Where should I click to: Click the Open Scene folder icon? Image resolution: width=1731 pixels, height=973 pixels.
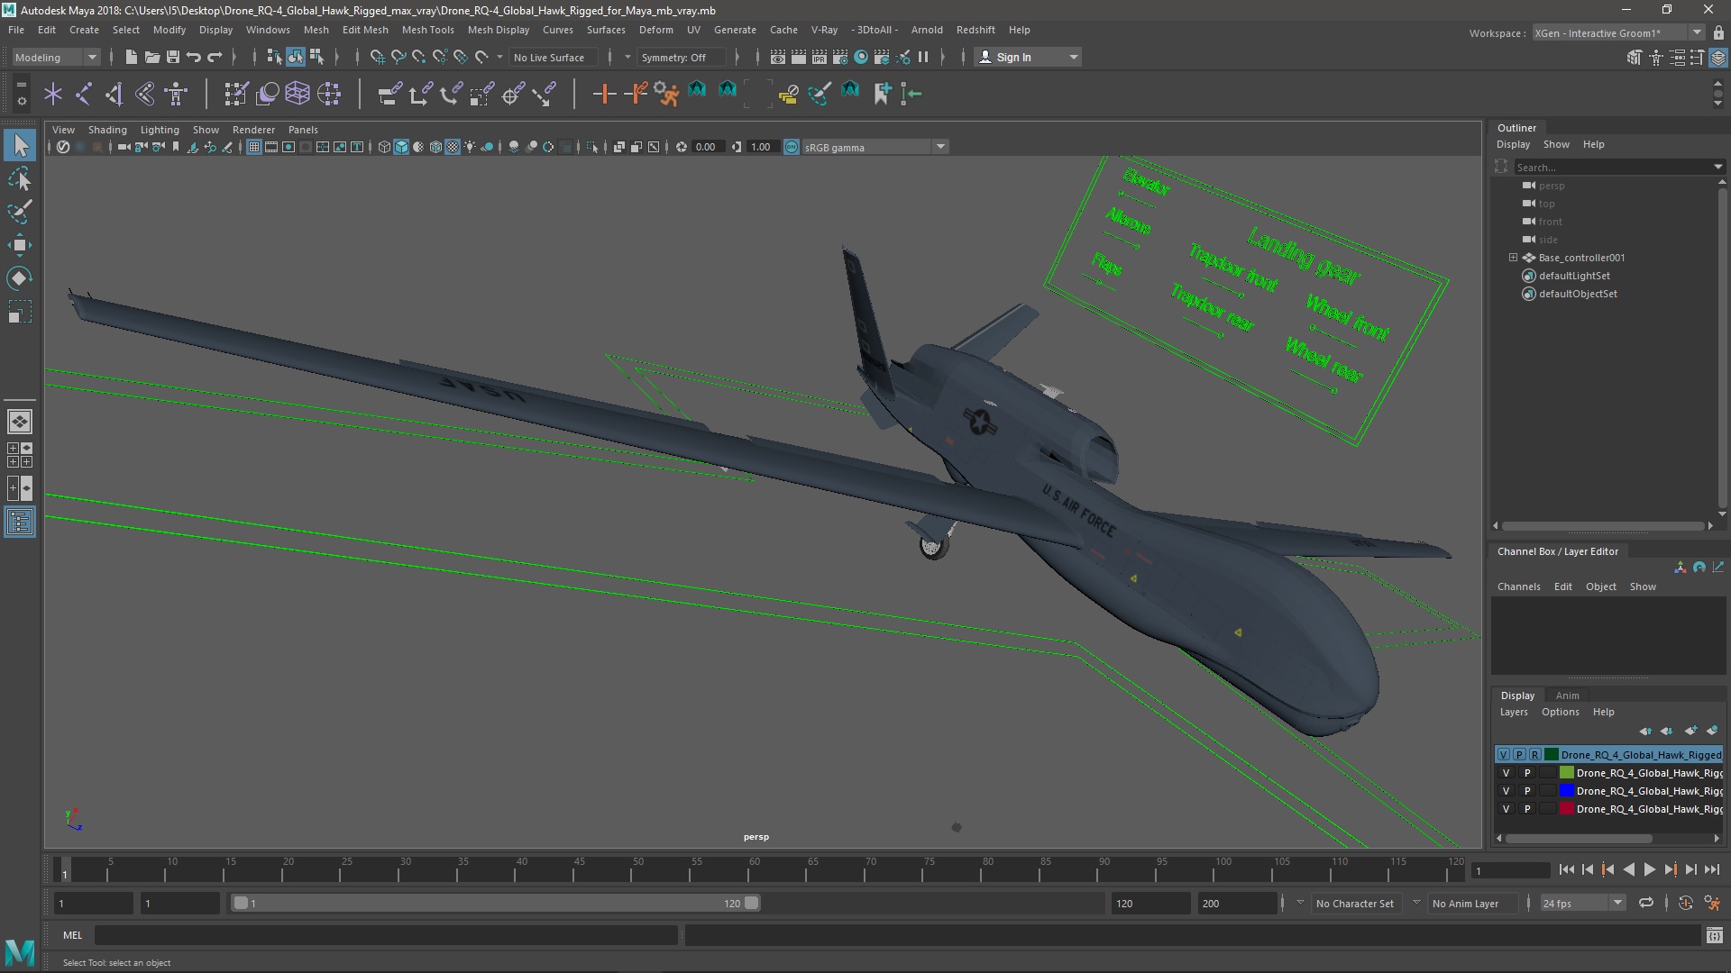[x=152, y=57]
